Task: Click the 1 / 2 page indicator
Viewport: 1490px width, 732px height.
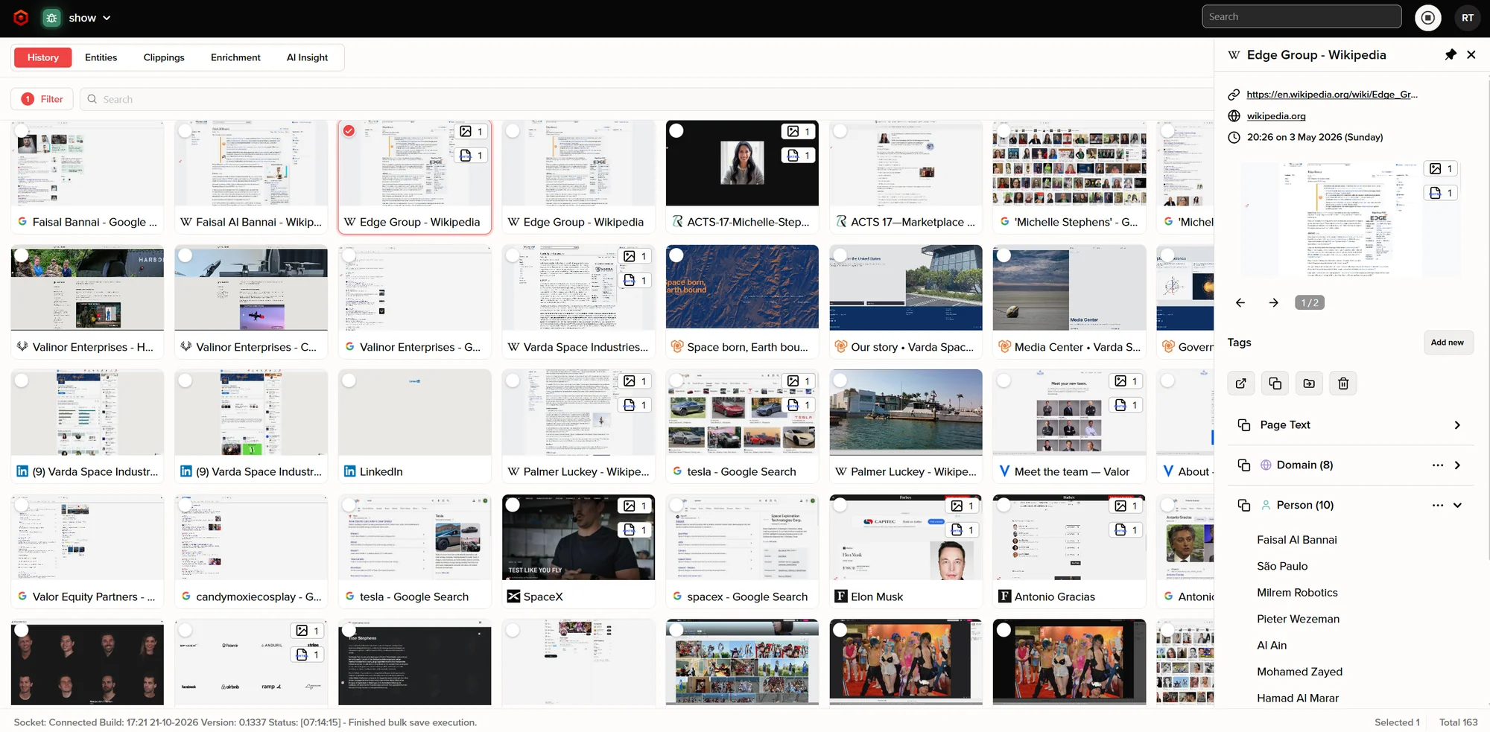Action: tap(1309, 302)
